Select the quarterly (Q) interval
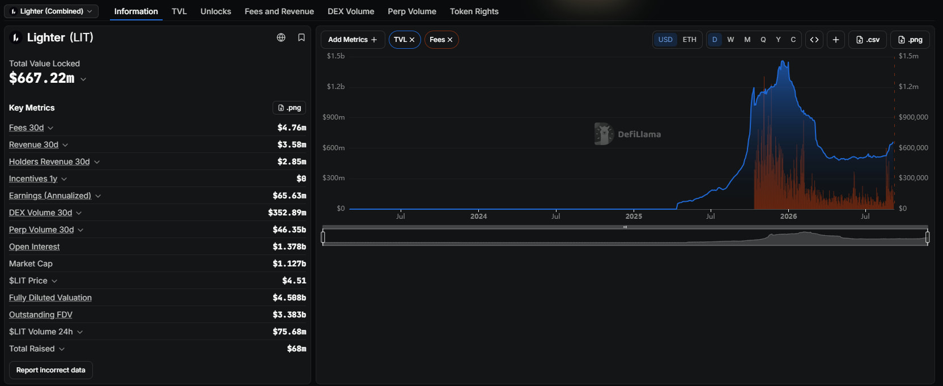The height and width of the screenshot is (386, 943). tap(763, 40)
